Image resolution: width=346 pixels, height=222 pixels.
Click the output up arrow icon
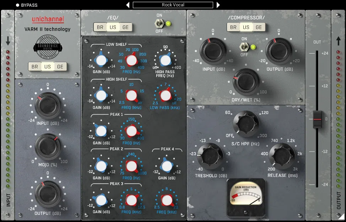(x=338, y=41)
